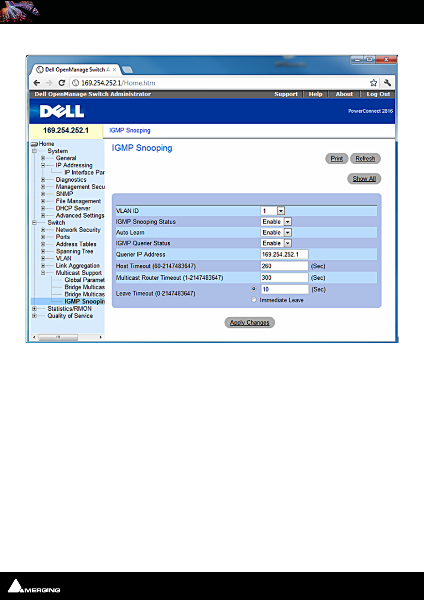Select the timed Leave Timeout radio button
This screenshot has width=424, height=600.
pyautogui.click(x=254, y=289)
